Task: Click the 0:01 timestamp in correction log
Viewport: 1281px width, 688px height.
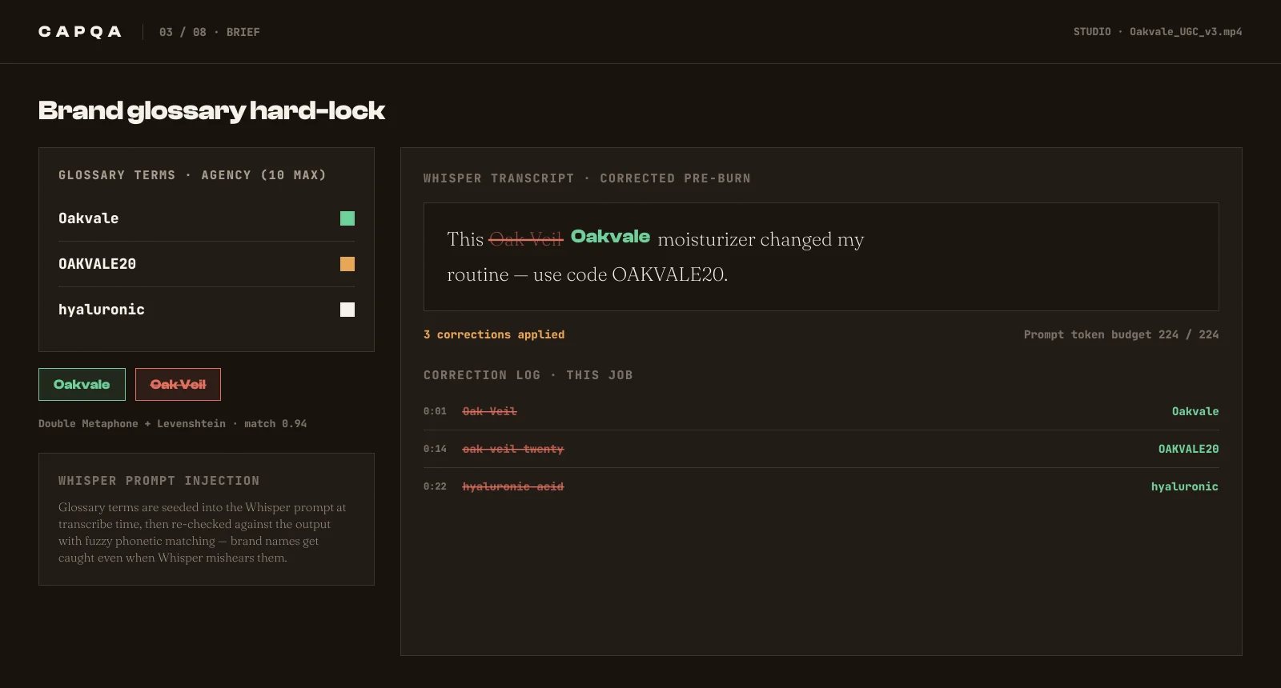Action: point(435,411)
